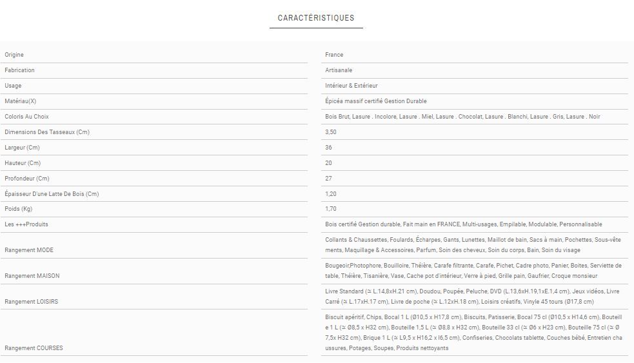
Task: Click the Bois Brut, Lasure colour list
Action: (x=462, y=117)
